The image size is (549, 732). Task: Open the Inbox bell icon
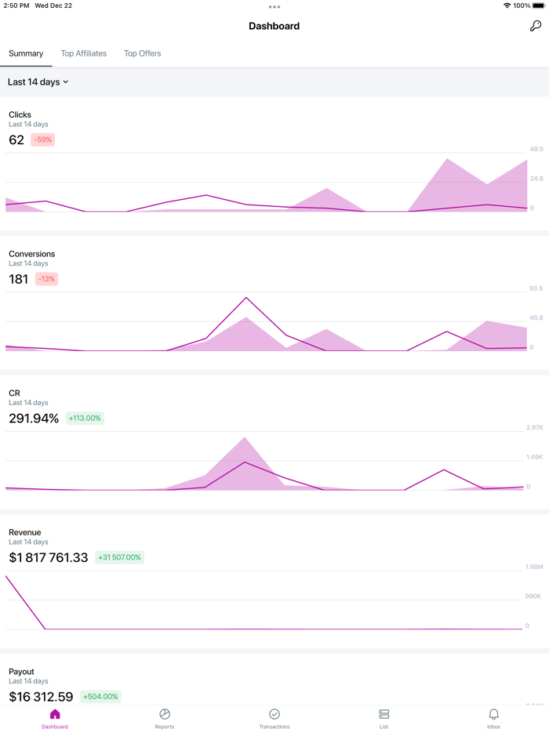coord(493,714)
